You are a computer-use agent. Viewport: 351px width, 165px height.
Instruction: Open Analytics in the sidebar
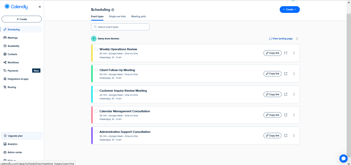[21, 144]
